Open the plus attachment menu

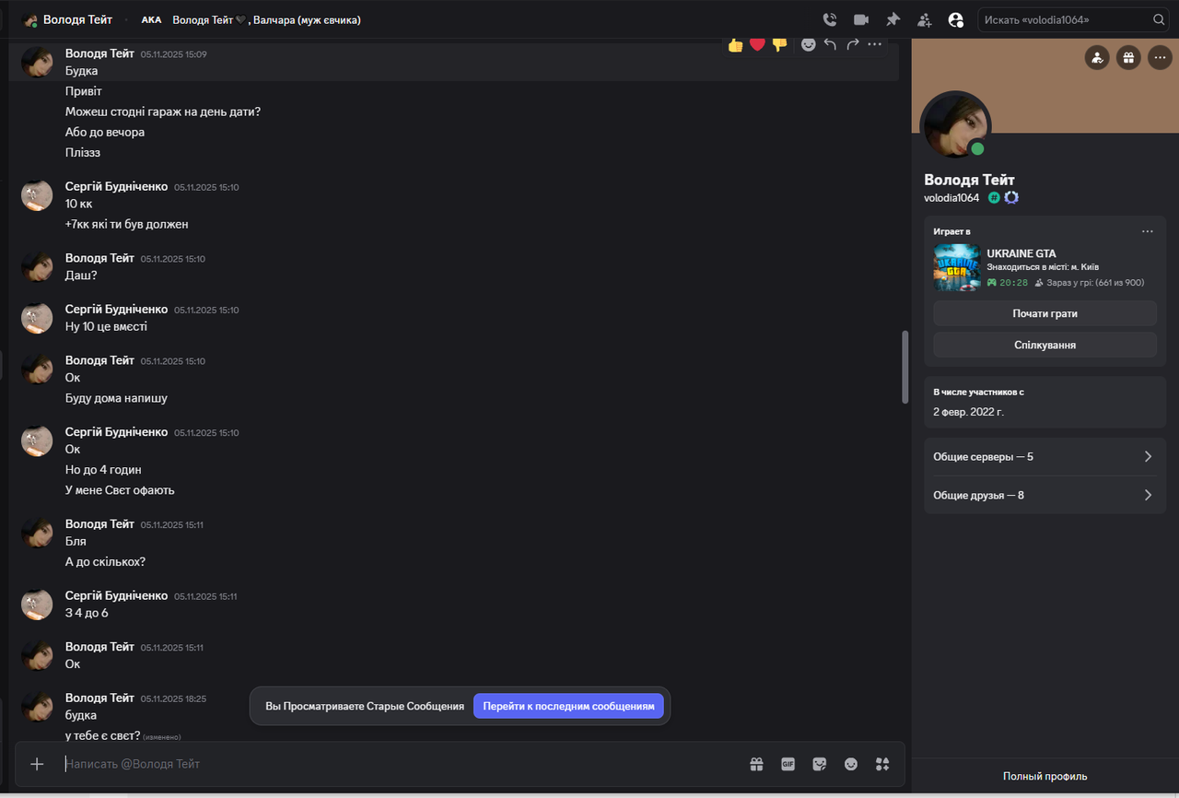(x=37, y=764)
